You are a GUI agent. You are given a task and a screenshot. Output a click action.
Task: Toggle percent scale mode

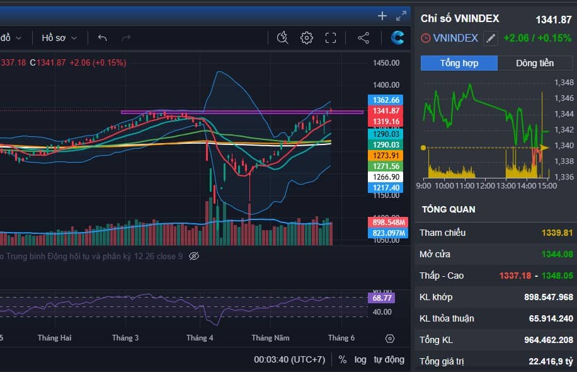coord(342,359)
